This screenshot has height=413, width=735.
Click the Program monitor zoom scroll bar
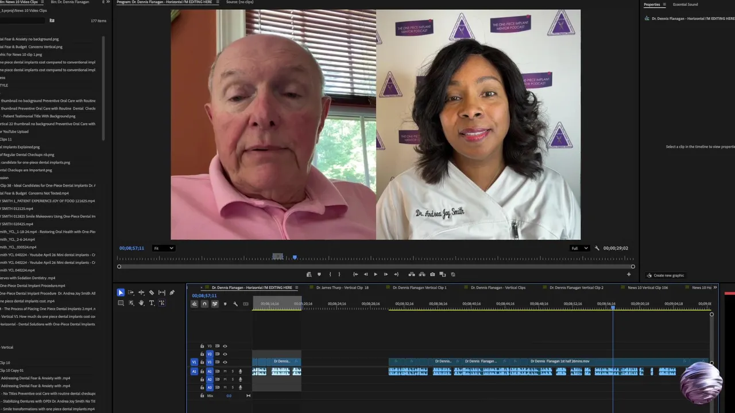pyautogui.click(x=376, y=266)
